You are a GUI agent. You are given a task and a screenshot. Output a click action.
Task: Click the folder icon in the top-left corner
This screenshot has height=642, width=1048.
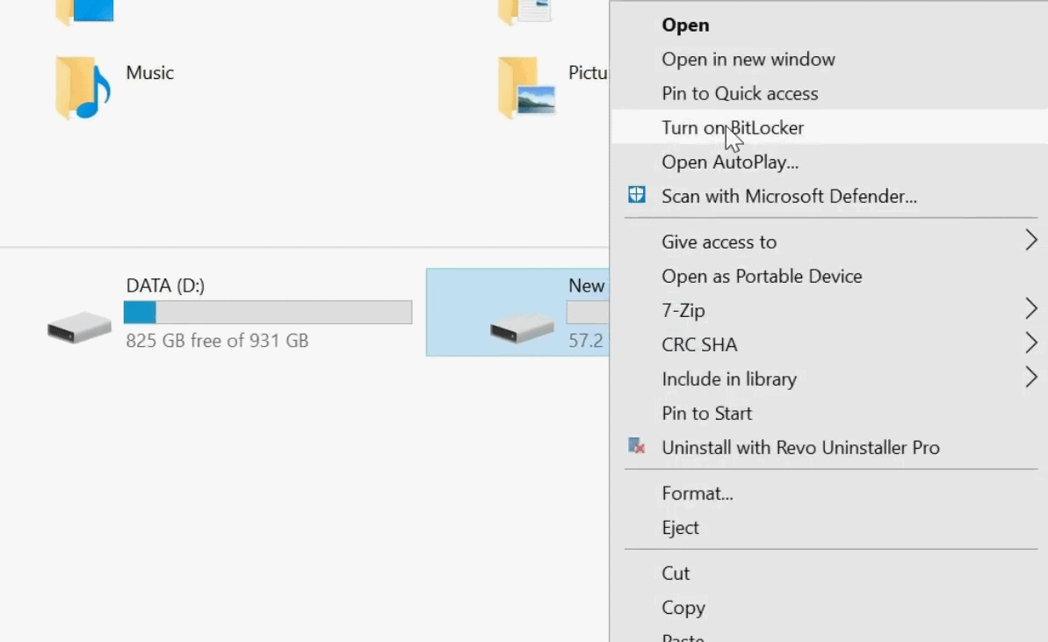(x=83, y=11)
